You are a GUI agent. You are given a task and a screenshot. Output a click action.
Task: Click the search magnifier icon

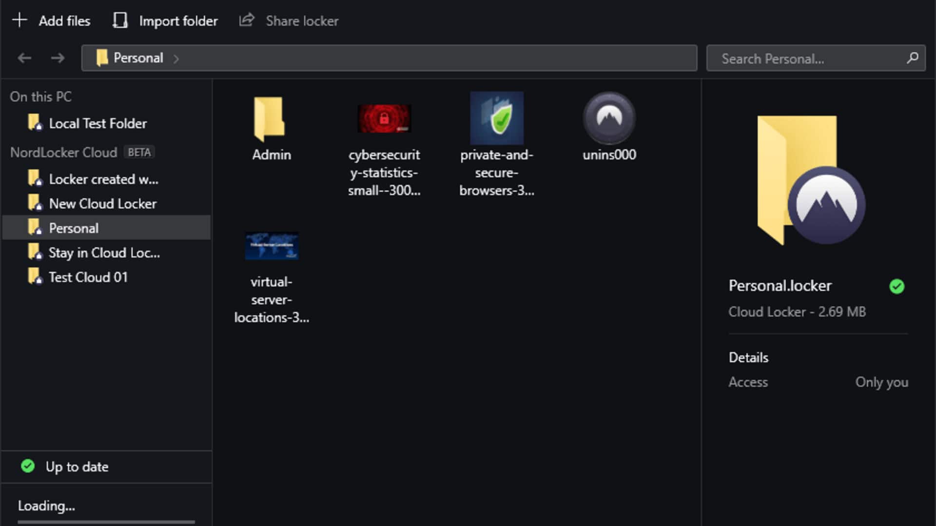tap(913, 58)
